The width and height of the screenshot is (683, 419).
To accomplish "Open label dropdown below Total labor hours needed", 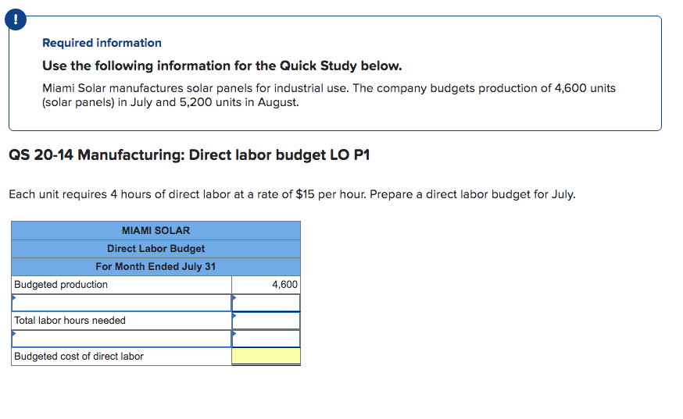I will (122, 339).
